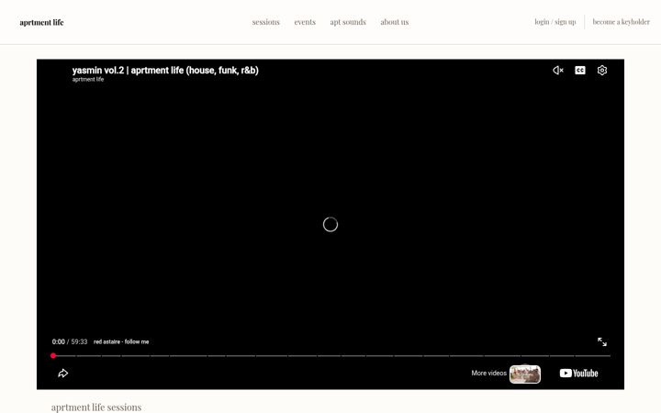
Task: Click the aprtment life sessions heading
Action: point(96,407)
